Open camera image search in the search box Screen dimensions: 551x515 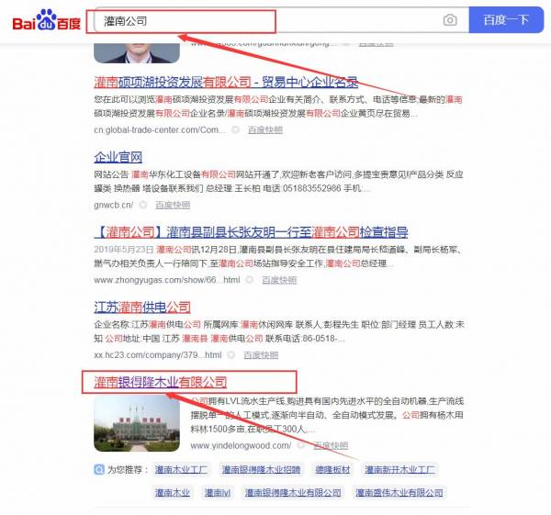[x=449, y=20]
